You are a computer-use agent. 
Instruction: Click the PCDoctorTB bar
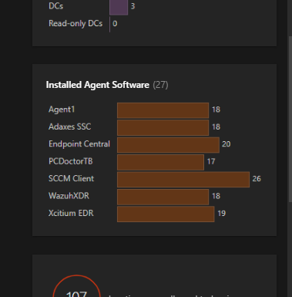(x=160, y=162)
